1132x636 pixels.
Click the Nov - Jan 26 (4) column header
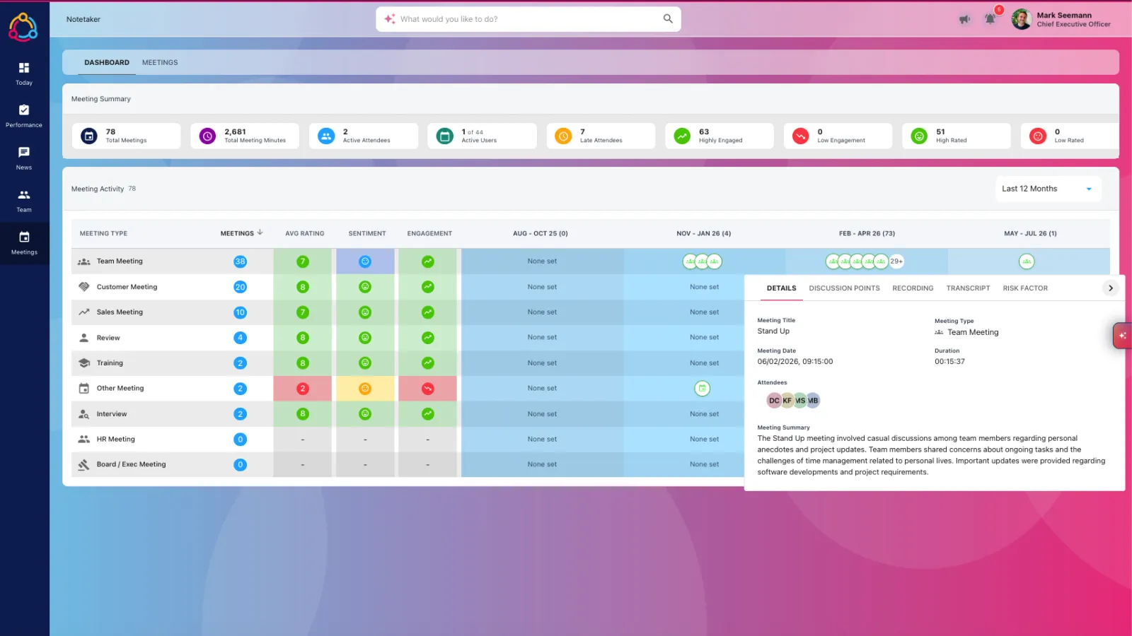coord(704,233)
